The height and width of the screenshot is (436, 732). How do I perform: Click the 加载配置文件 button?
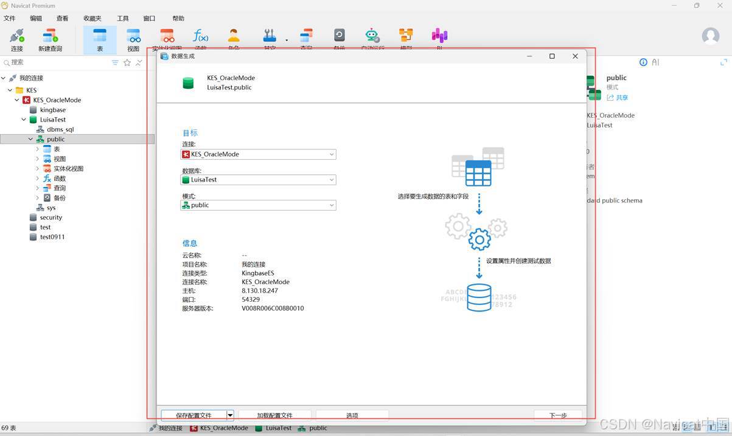pos(274,415)
